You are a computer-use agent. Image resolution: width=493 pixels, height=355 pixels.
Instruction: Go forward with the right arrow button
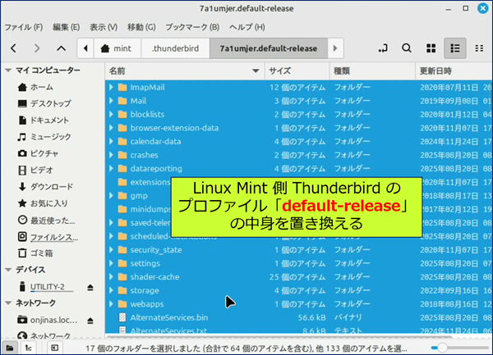37,48
